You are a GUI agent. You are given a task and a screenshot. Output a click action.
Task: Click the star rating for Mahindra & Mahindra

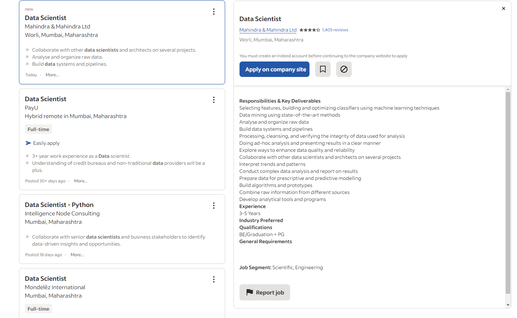click(309, 30)
